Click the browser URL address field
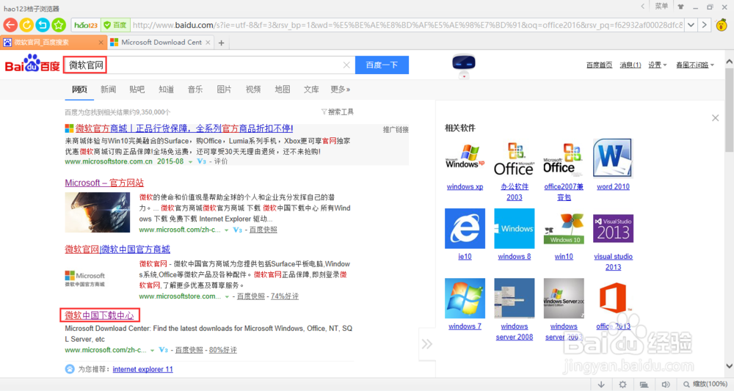The width and height of the screenshot is (734, 391). pos(407,25)
